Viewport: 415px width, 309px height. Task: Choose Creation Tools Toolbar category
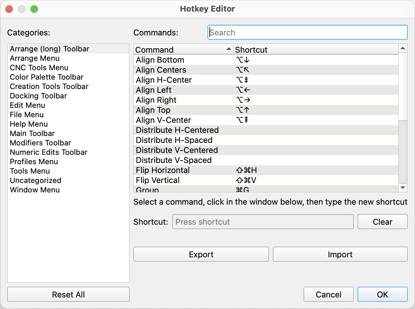(49, 86)
